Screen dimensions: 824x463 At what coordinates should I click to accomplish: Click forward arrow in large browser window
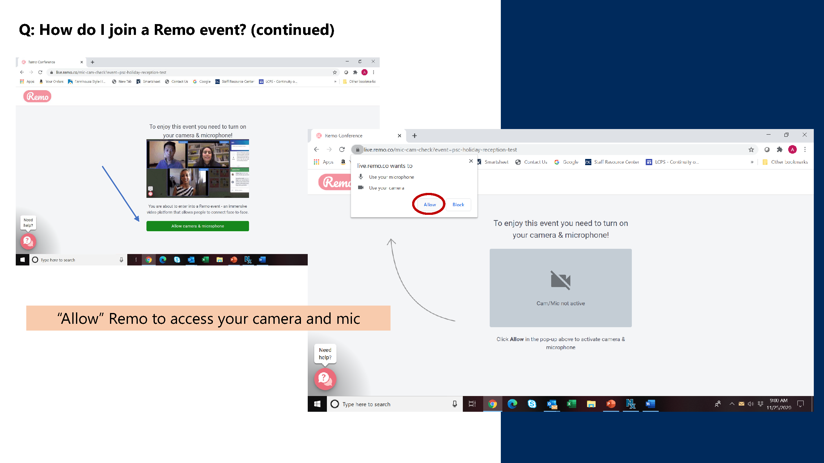[329, 149]
